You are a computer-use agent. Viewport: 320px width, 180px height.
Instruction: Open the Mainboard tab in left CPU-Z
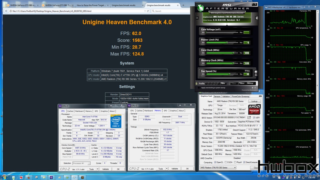[x=79, y=111]
